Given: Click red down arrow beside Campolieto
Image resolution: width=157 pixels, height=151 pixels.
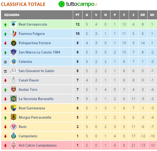Looking at the screenshot, I should click(x=5, y=136).
